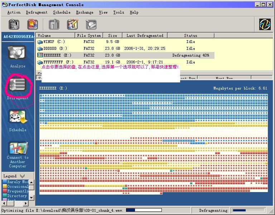Click the File System column header
This screenshot has width=275, height=215.
click(89, 35)
